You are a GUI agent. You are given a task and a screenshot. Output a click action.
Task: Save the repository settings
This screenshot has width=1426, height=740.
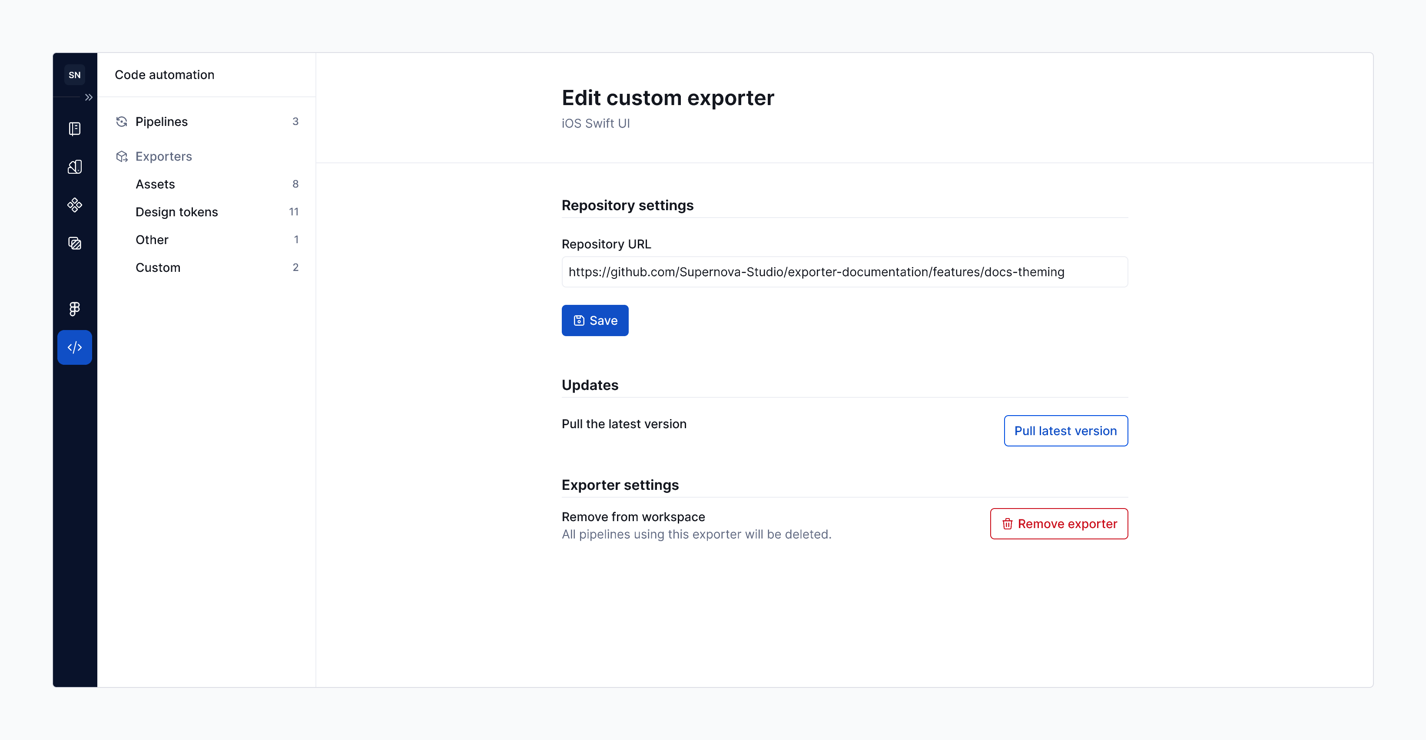tap(595, 320)
